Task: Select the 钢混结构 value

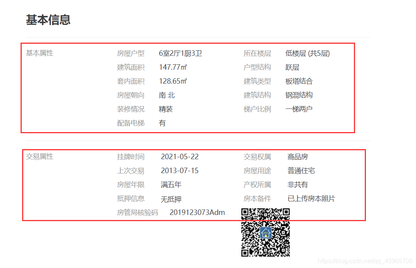Action: pyautogui.click(x=299, y=95)
